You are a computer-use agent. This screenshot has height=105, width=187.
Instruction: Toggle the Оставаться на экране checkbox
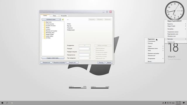[x=95, y=52]
